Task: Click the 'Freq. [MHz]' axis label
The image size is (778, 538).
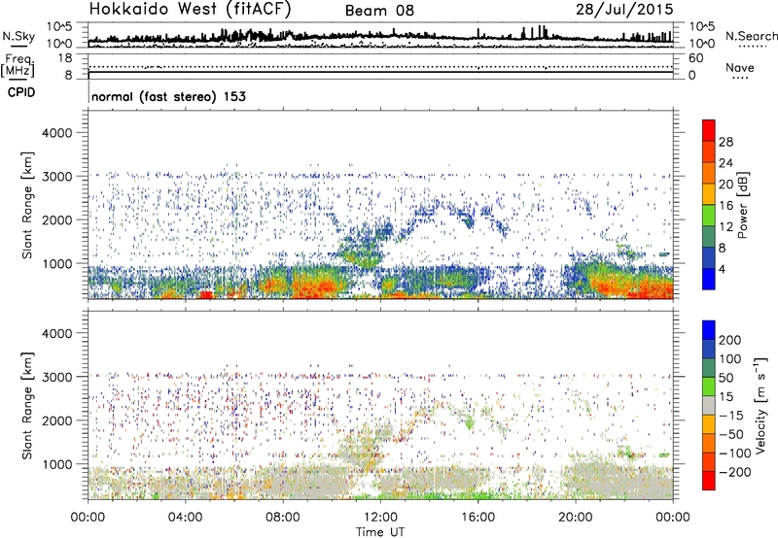Action: 18,65
